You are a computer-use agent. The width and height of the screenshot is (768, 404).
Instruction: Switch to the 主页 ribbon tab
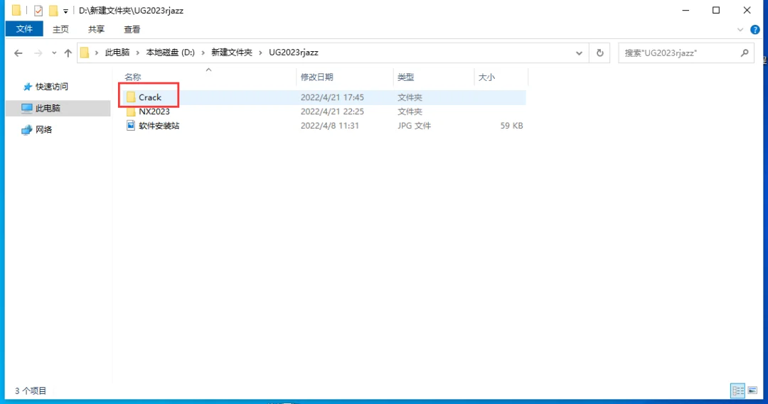(60, 29)
